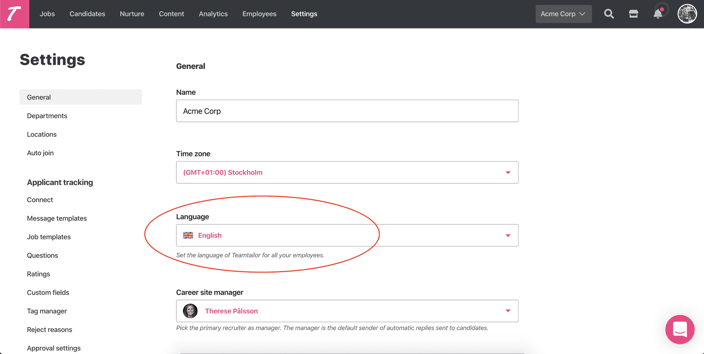Select the Therese Pålsson manager value

[231, 311]
